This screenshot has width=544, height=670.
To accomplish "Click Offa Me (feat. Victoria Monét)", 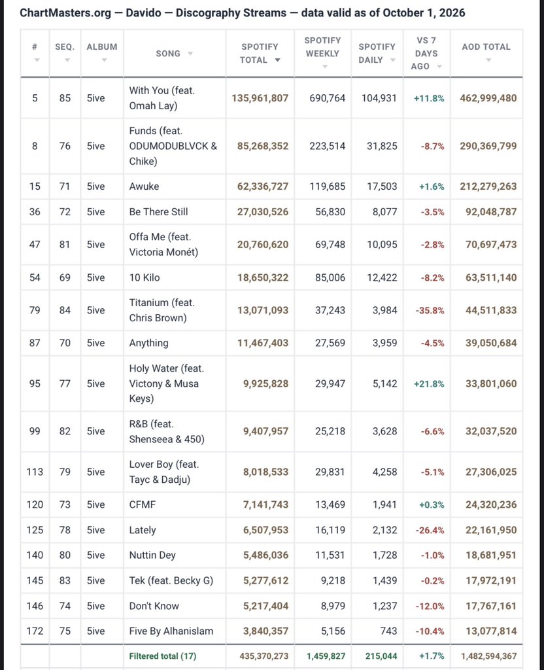I will pos(163,245).
